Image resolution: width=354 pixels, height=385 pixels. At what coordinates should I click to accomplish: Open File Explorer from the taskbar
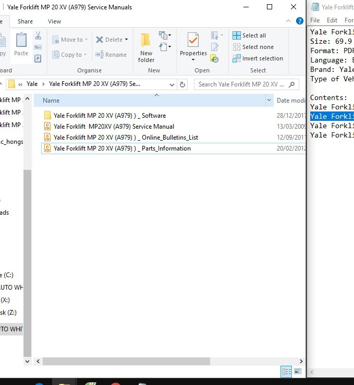(x=65, y=383)
